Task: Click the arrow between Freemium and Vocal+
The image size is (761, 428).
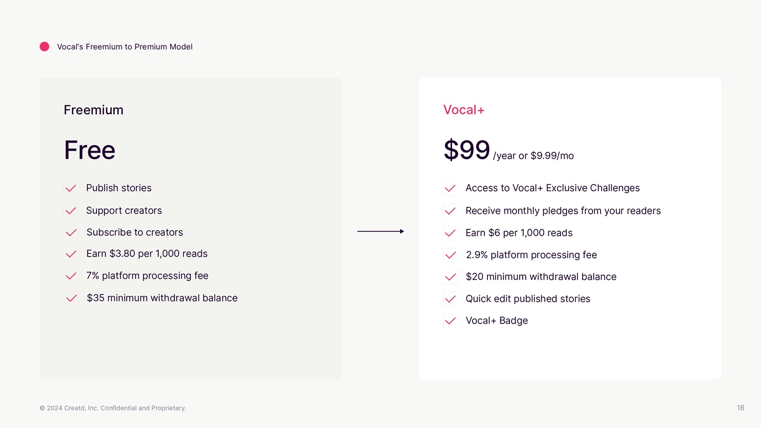Action: [x=380, y=231]
